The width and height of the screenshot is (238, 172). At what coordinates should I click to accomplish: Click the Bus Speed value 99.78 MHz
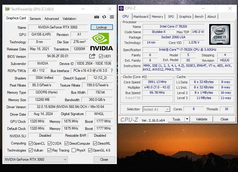157,93
